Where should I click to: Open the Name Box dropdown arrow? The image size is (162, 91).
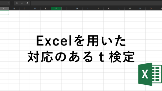[x=8, y=3]
